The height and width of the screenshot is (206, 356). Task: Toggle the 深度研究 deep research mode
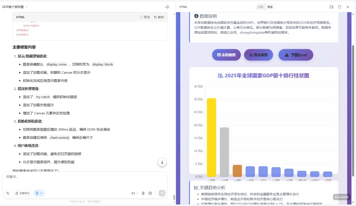click(x=22, y=193)
